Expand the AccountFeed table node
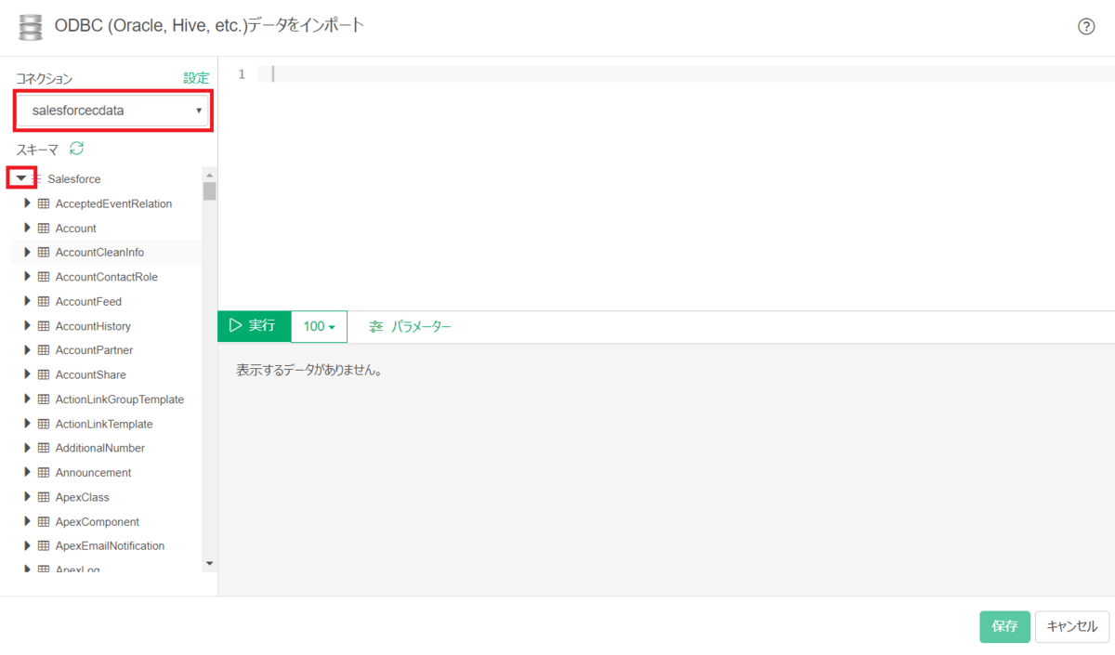 (x=28, y=301)
